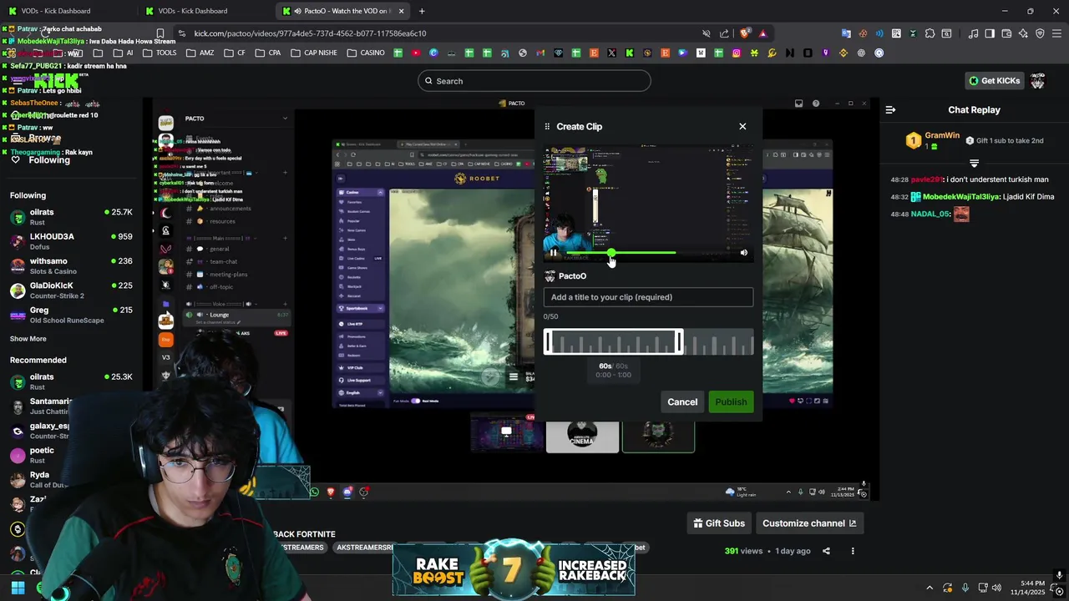Open the YouTube bookmark icon

pos(416,53)
